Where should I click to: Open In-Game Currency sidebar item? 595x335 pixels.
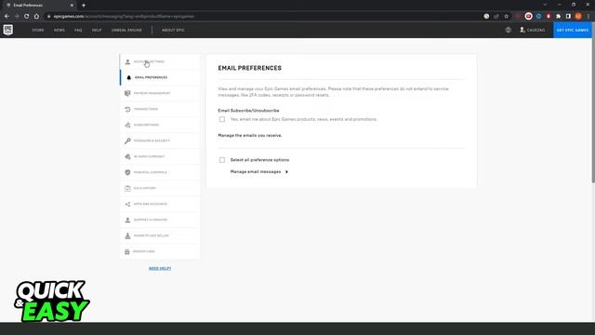160,156
